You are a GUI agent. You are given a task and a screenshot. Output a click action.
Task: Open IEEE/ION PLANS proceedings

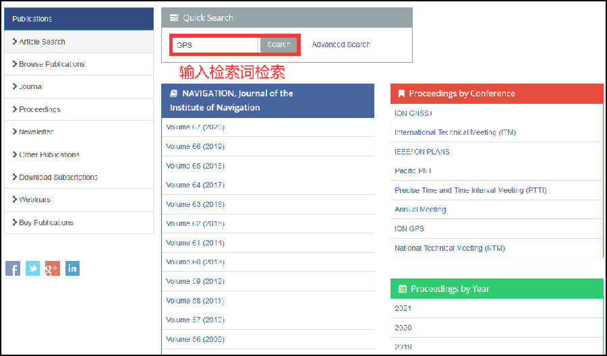pos(422,152)
